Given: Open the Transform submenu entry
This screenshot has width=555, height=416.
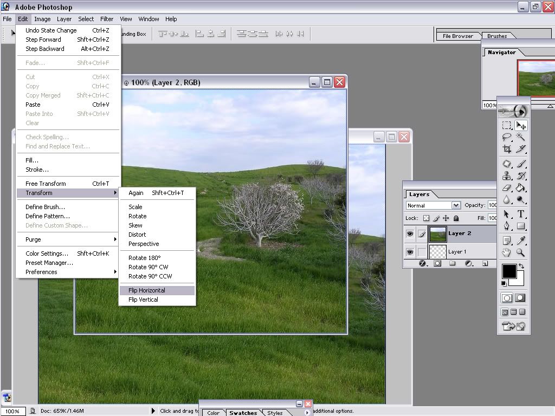Looking at the screenshot, I should tap(67, 193).
